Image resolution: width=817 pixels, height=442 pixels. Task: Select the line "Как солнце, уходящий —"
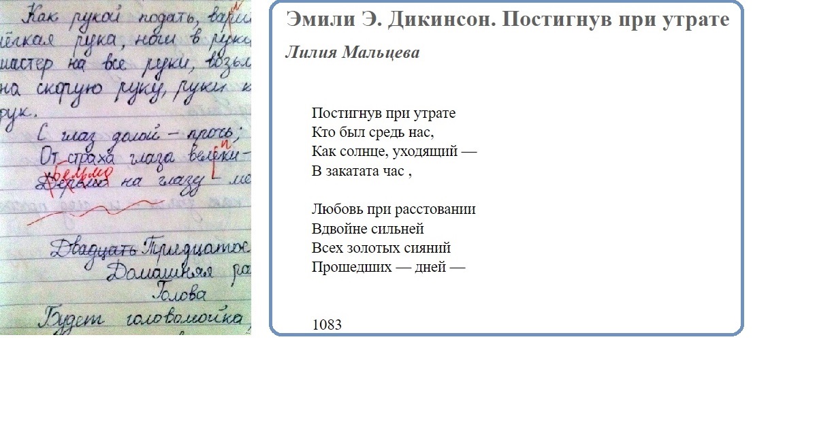394,151
